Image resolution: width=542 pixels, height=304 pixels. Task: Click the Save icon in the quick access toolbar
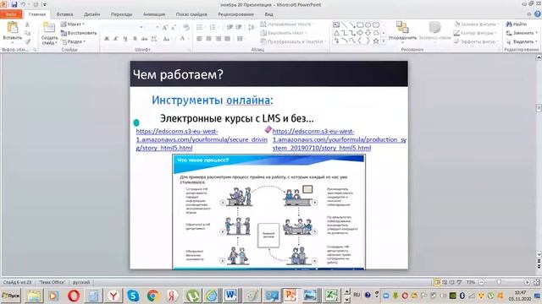[x=14, y=4]
